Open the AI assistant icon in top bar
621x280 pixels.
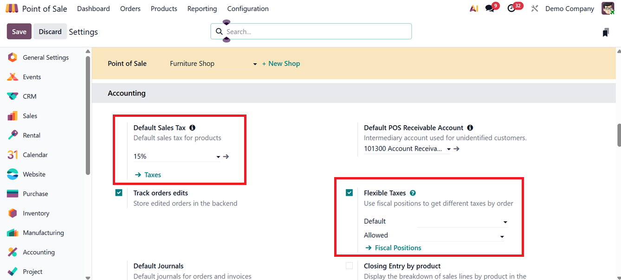(x=473, y=9)
